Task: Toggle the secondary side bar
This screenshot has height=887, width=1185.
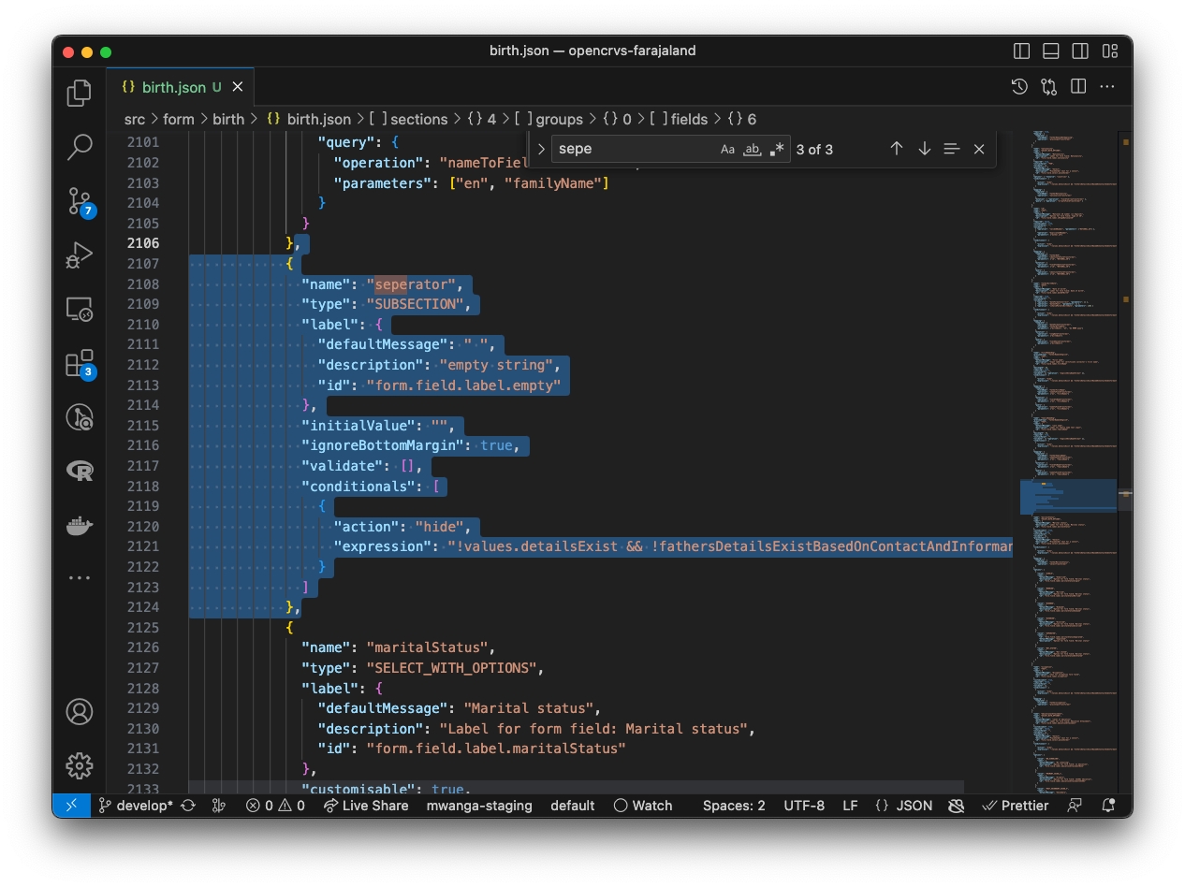Action: [1080, 51]
